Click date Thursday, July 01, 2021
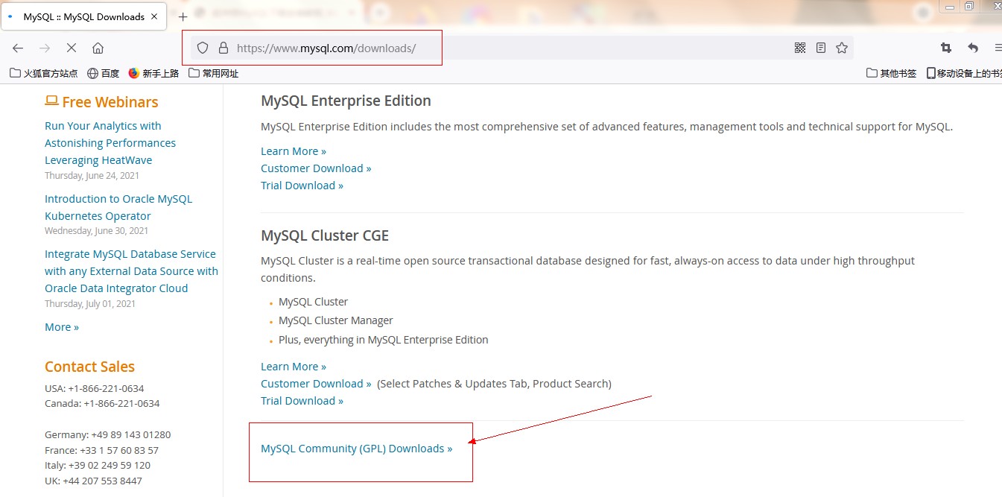The width and height of the screenshot is (1002, 497). (90, 304)
